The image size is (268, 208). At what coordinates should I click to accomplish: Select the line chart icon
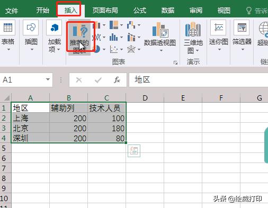point(97,37)
